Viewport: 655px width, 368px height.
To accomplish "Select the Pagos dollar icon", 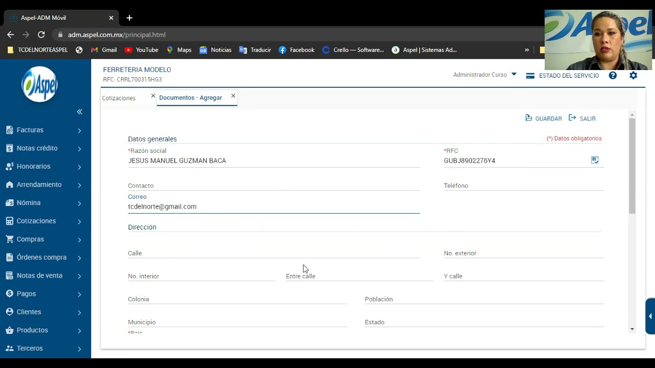I will click(9, 294).
